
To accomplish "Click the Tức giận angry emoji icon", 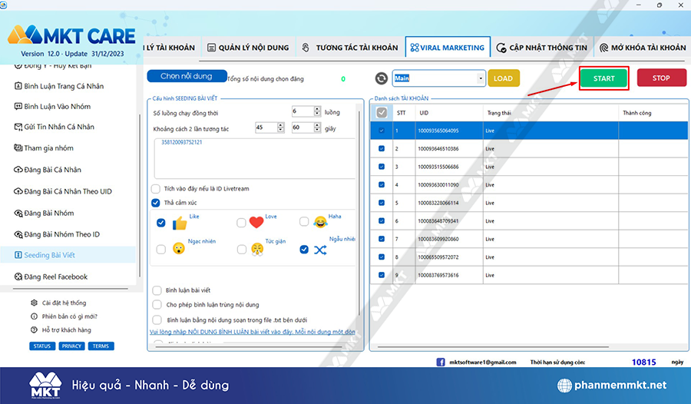I will click(x=257, y=249).
